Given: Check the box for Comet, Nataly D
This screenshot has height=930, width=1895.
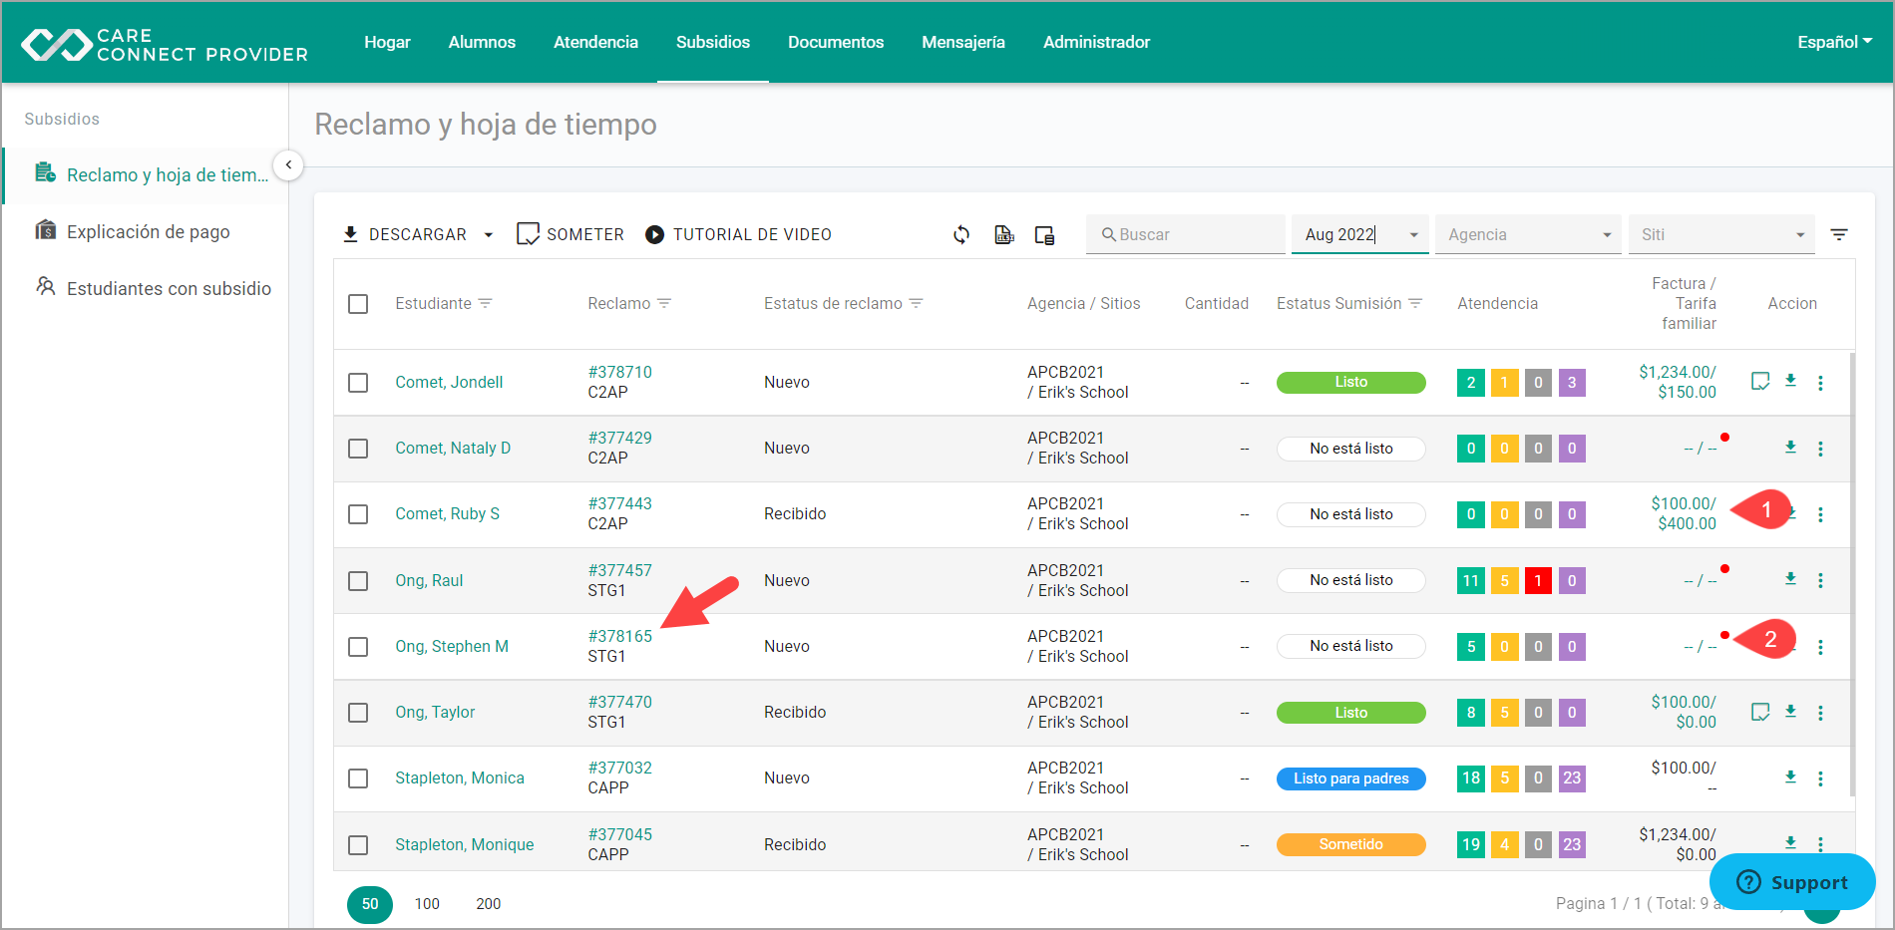Looking at the screenshot, I should 358,449.
